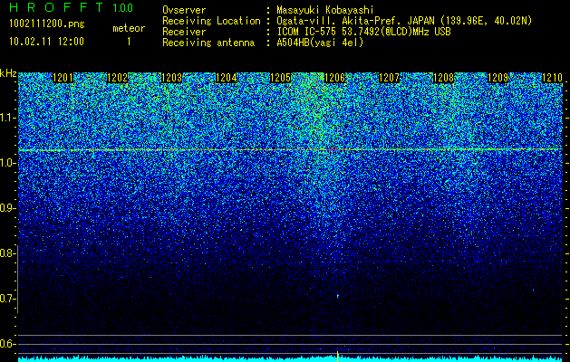Click the yellow meteor spike in the bottom strip
Image resolution: width=570 pixels, height=362 pixels.
338,357
